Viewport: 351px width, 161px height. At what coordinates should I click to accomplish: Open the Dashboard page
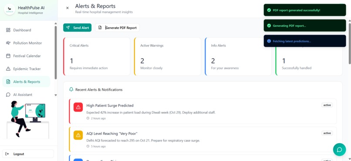coord(26,30)
